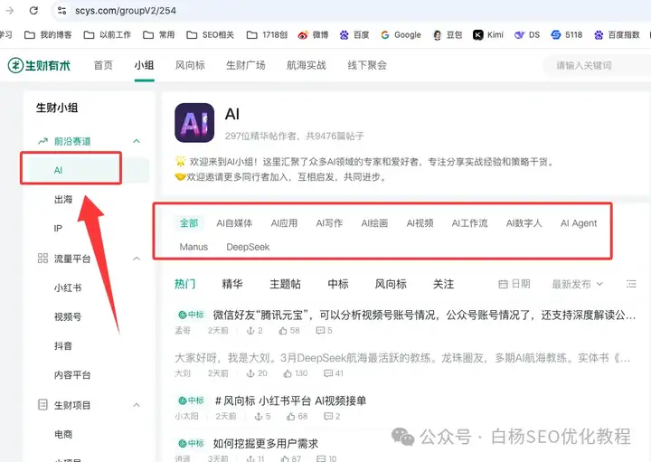Filter posts by AI应用

click(x=285, y=223)
